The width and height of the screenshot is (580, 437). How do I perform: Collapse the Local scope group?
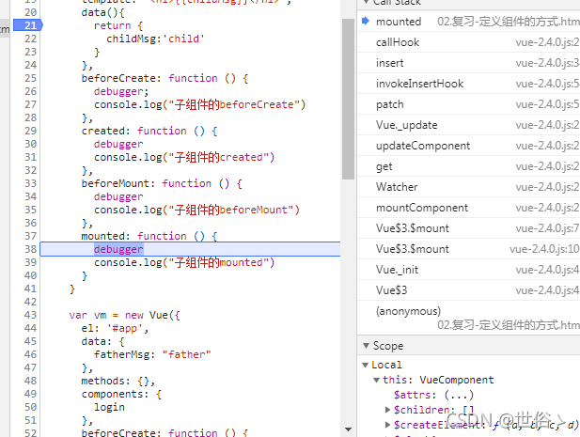tap(365, 365)
